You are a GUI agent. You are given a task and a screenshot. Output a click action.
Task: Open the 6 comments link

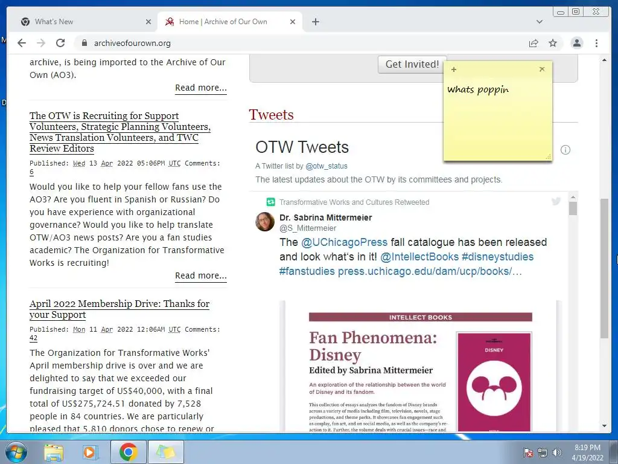pyautogui.click(x=31, y=172)
